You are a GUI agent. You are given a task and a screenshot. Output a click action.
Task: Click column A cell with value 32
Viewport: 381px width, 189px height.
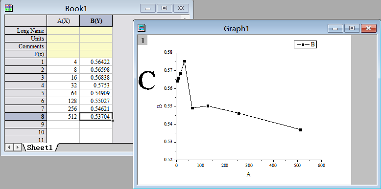pos(63,85)
